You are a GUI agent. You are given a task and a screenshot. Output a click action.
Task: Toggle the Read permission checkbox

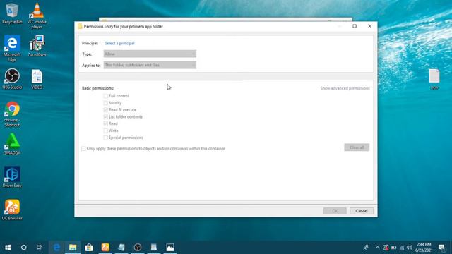105,123
